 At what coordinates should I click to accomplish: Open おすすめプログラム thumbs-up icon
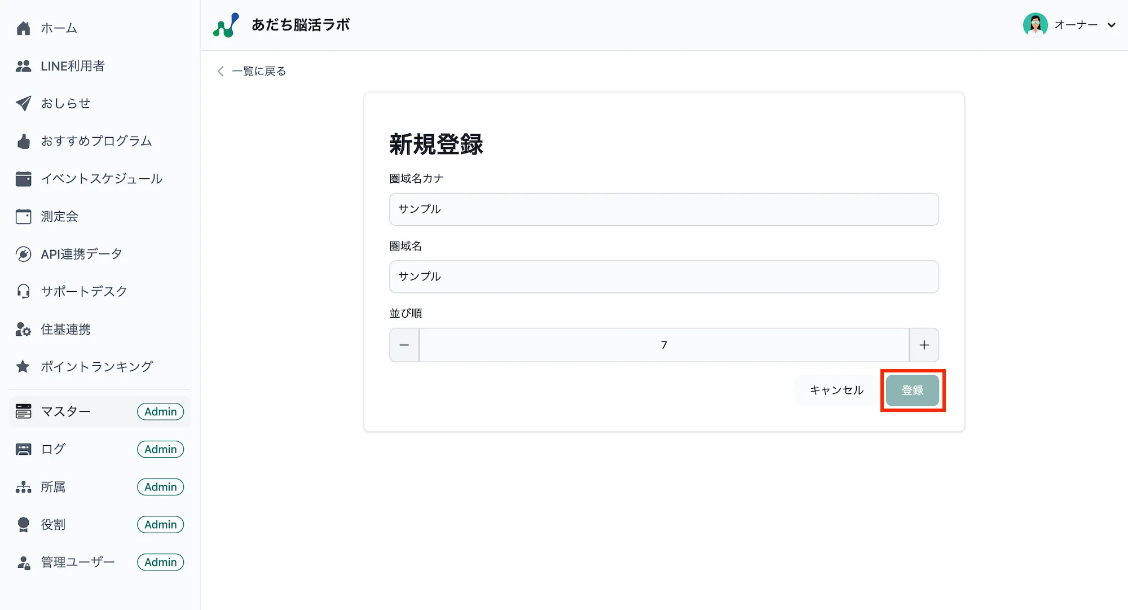23,141
